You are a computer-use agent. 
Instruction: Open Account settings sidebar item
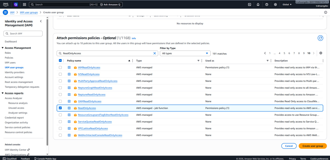14,77
